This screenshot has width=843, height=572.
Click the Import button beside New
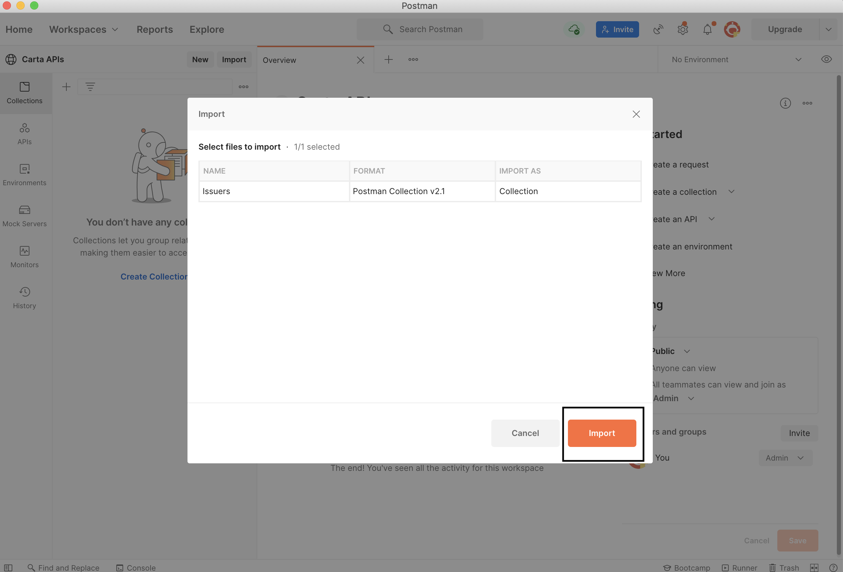pos(234,59)
